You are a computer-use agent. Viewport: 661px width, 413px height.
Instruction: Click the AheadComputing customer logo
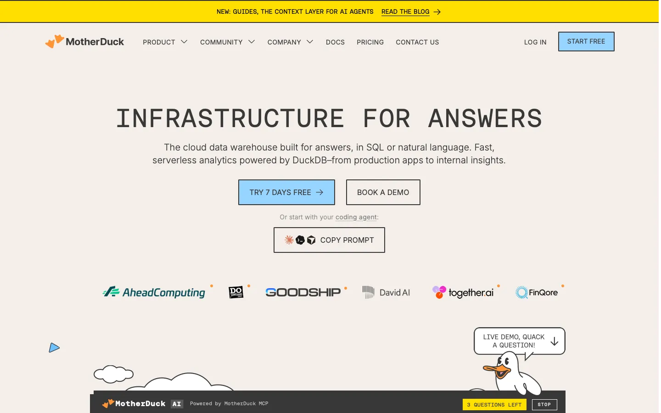tap(154, 292)
